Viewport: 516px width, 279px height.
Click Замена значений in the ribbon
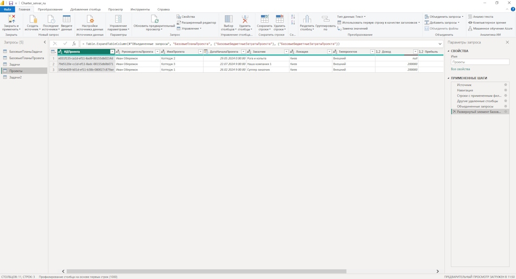[352, 29]
